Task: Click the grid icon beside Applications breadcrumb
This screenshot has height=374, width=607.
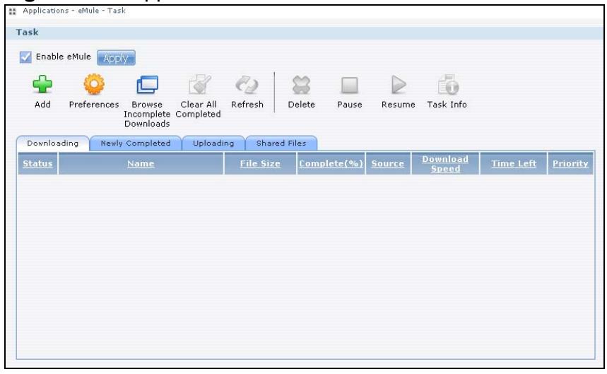Action: pos(13,11)
